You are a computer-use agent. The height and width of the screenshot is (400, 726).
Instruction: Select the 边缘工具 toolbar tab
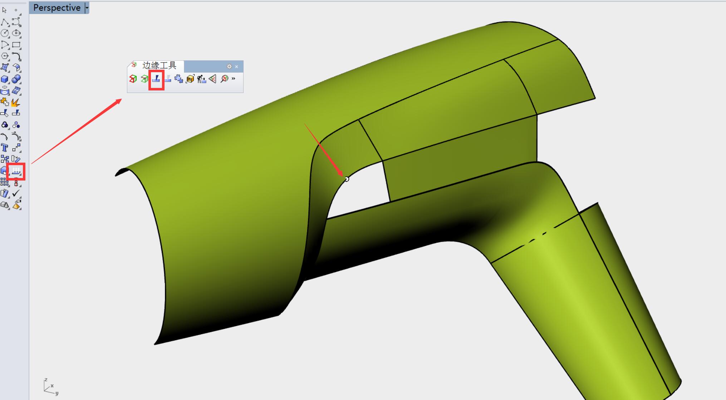tap(159, 66)
